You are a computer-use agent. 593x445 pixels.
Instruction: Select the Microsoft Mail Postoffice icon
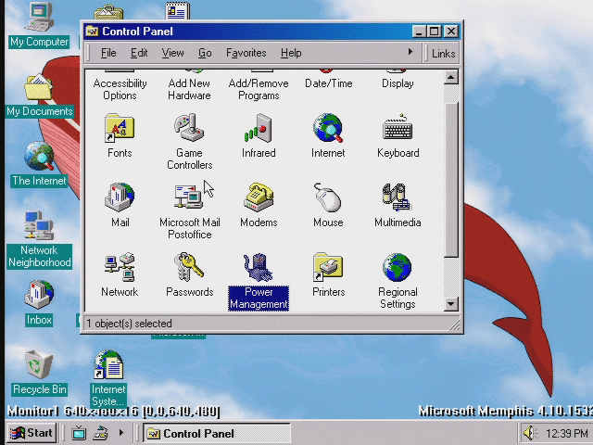189,197
